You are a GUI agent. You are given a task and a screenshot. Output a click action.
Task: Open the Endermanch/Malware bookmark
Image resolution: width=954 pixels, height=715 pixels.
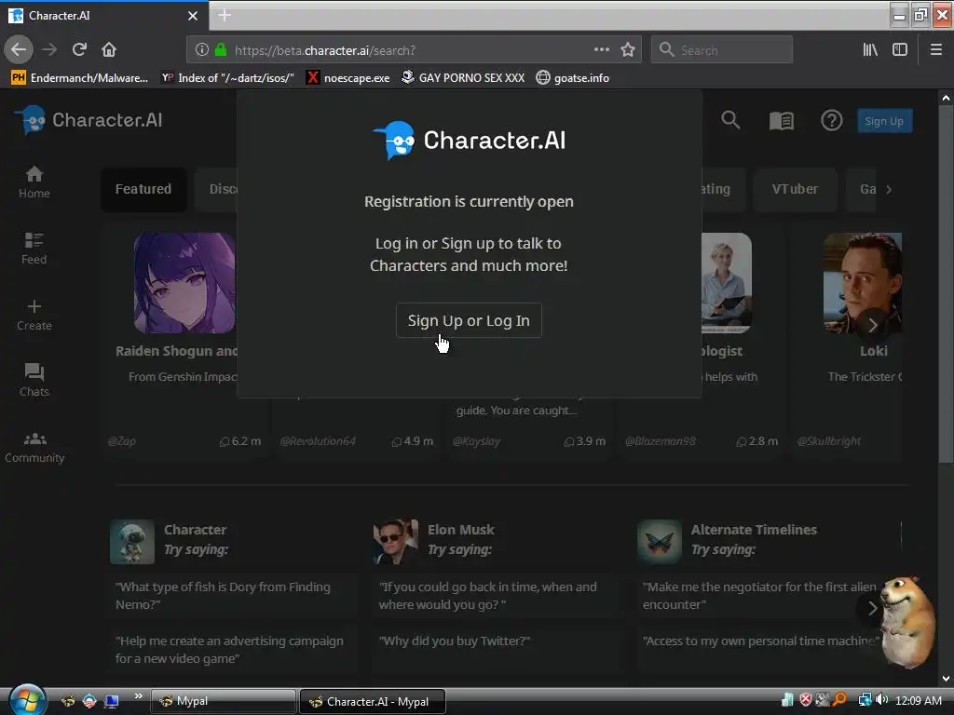click(x=80, y=78)
